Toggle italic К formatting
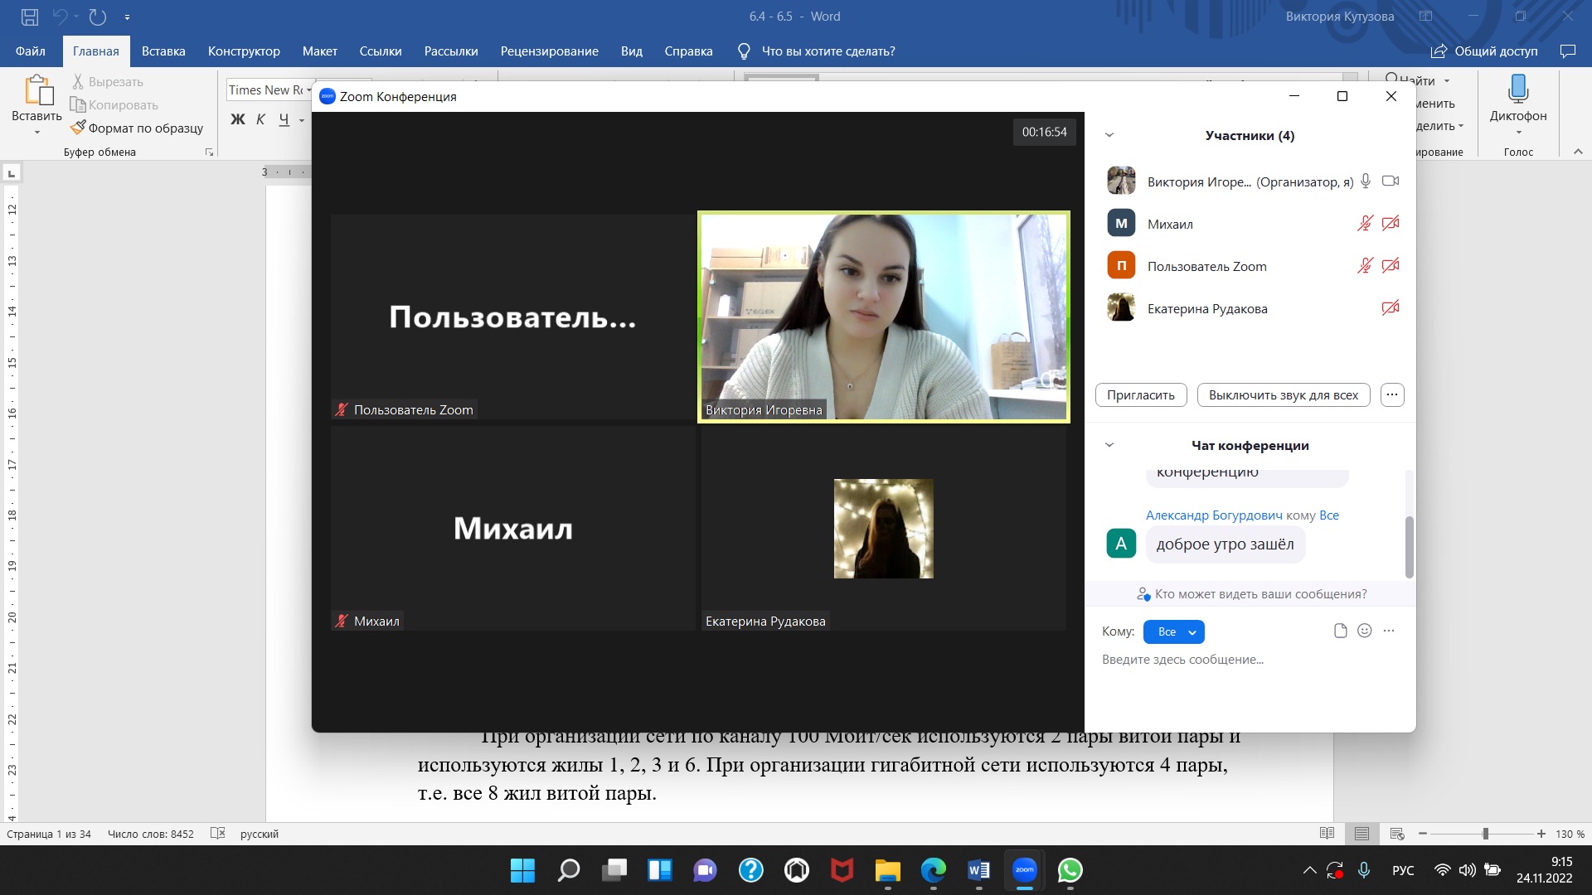 coord(260,119)
